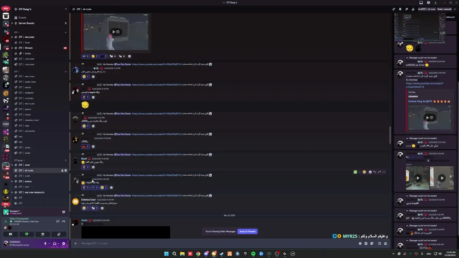Open the Pepe frog server icon
The image size is (459, 258).
6,55
